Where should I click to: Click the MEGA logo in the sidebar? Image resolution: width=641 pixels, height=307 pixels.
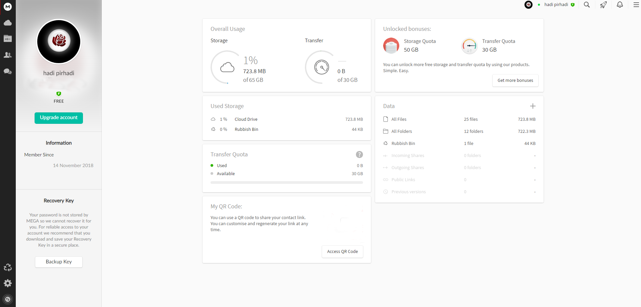coord(8,7)
